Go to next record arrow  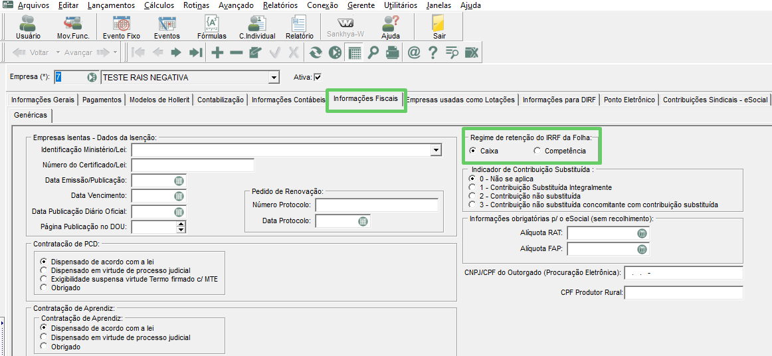(177, 52)
